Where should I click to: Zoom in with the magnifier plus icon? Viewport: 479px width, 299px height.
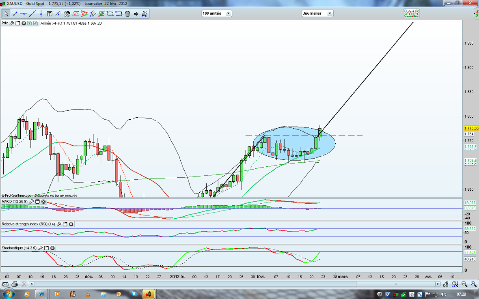pyautogui.click(x=473, y=284)
